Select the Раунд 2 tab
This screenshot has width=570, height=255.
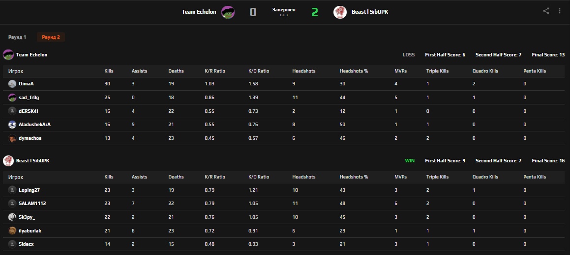51,37
